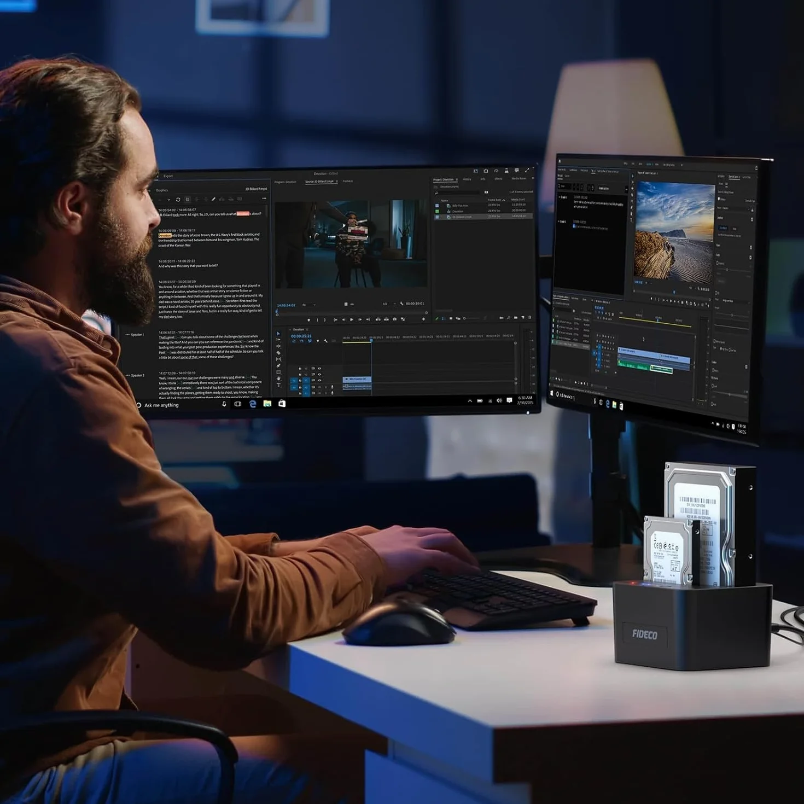The height and width of the screenshot is (804, 804).
Task: Select the Razor tool on the left monitor
Action: tap(278, 353)
